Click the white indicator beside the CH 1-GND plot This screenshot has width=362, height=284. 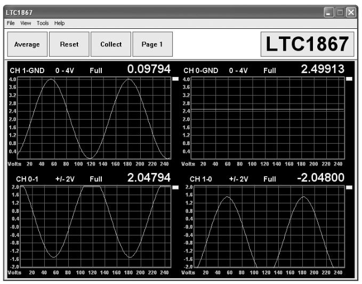click(175, 79)
